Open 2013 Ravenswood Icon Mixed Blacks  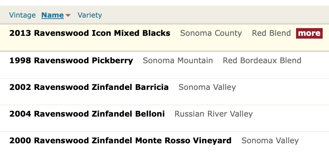[x=90, y=33]
